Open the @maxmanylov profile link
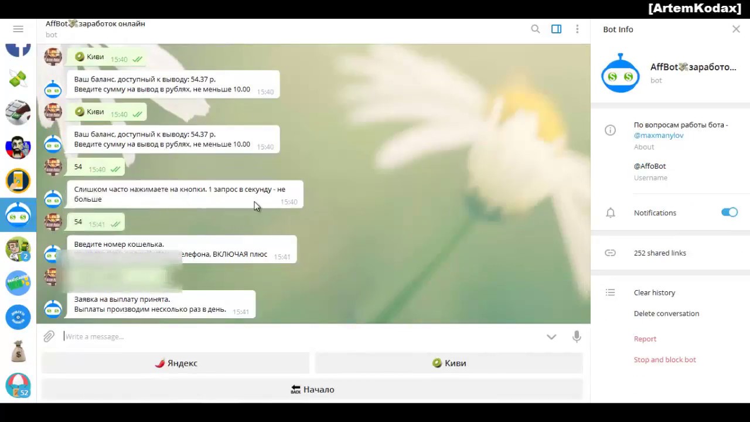750x422 pixels. (659, 135)
